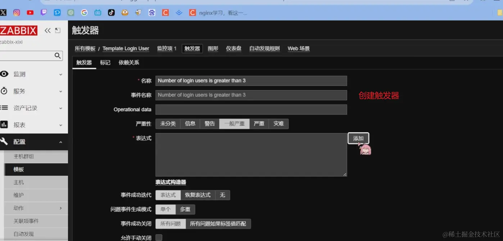The width and height of the screenshot is (503, 241).
Task: Click the first orange C (CSDN) bookmark
Action: click(166, 13)
